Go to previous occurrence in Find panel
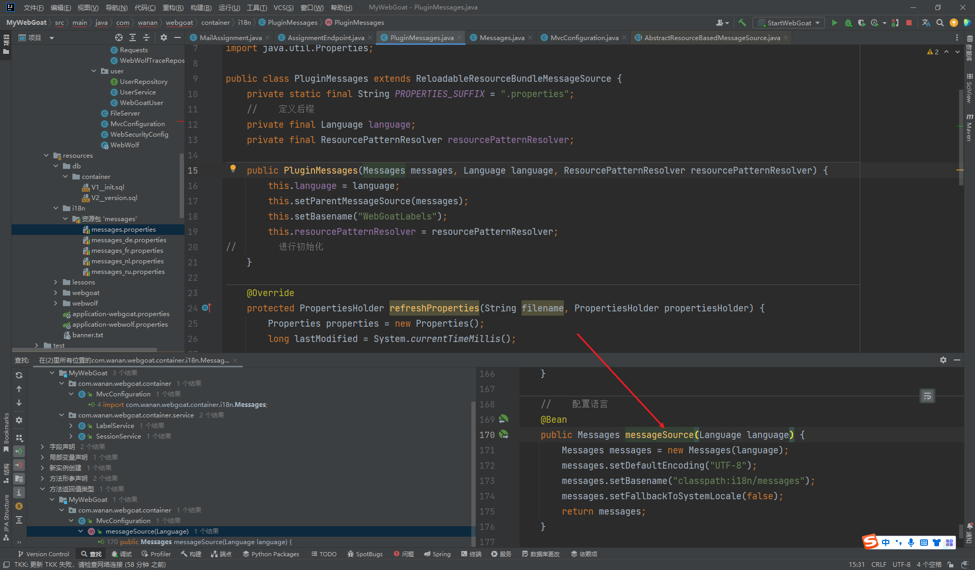Screen dimensions: 975x570 pyautogui.click(x=19, y=389)
